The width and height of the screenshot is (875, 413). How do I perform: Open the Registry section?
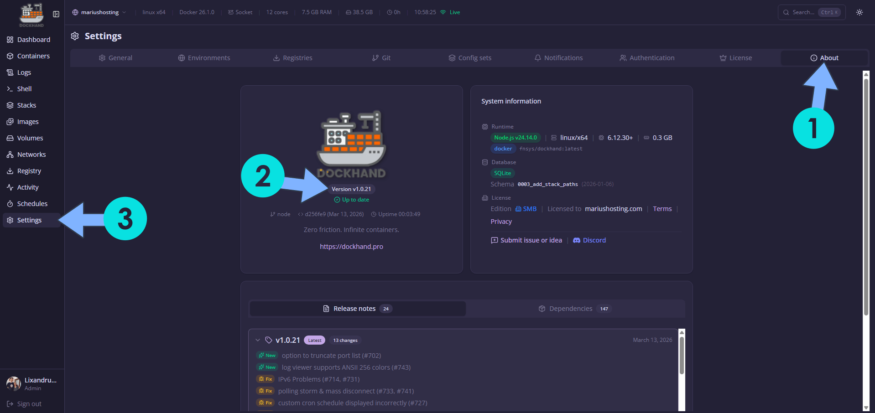[x=29, y=170]
